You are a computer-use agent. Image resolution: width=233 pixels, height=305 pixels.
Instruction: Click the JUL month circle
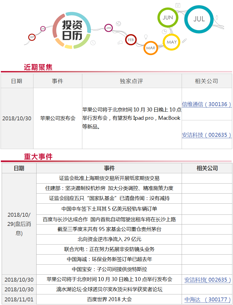click(x=199, y=19)
